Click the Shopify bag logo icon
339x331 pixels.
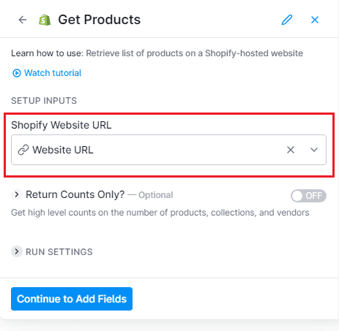tap(45, 20)
